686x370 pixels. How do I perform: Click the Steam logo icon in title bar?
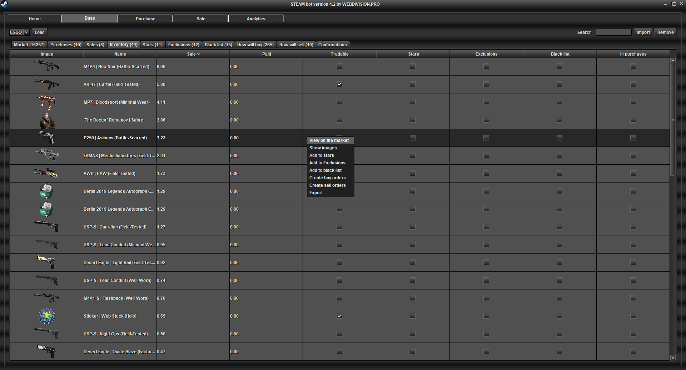click(x=4, y=4)
